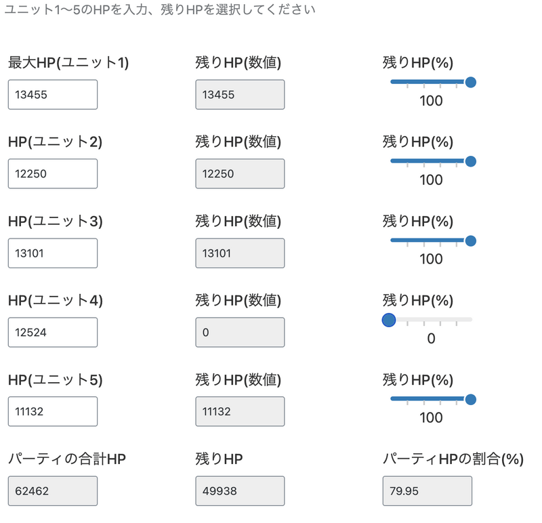Click the 最大HP(ユニット1) input field
542x523 pixels.
click(x=53, y=95)
